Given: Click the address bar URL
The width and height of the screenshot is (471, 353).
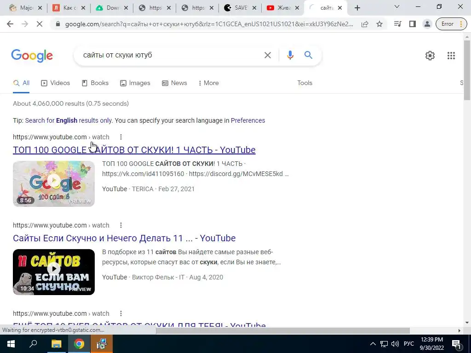Looking at the screenshot, I should pyautogui.click(x=209, y=24).
